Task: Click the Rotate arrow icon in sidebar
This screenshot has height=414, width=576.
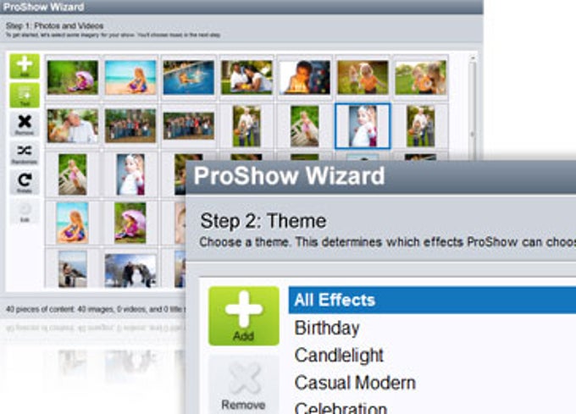Action: [25, 182]
